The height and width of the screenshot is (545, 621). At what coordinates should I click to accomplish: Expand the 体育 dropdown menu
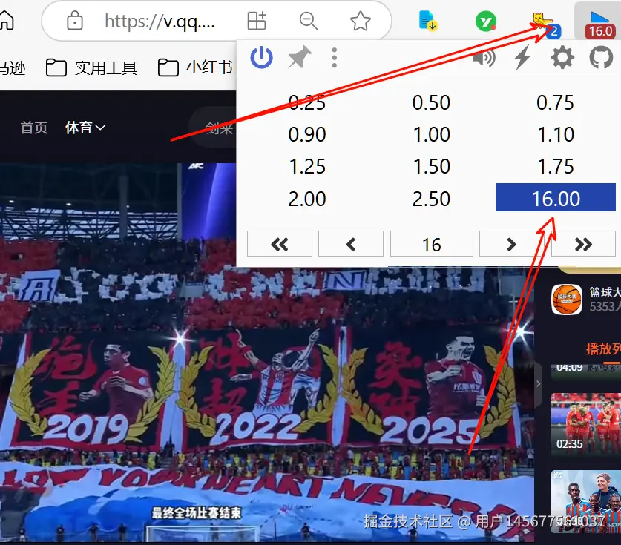click(x=85, y=128)
